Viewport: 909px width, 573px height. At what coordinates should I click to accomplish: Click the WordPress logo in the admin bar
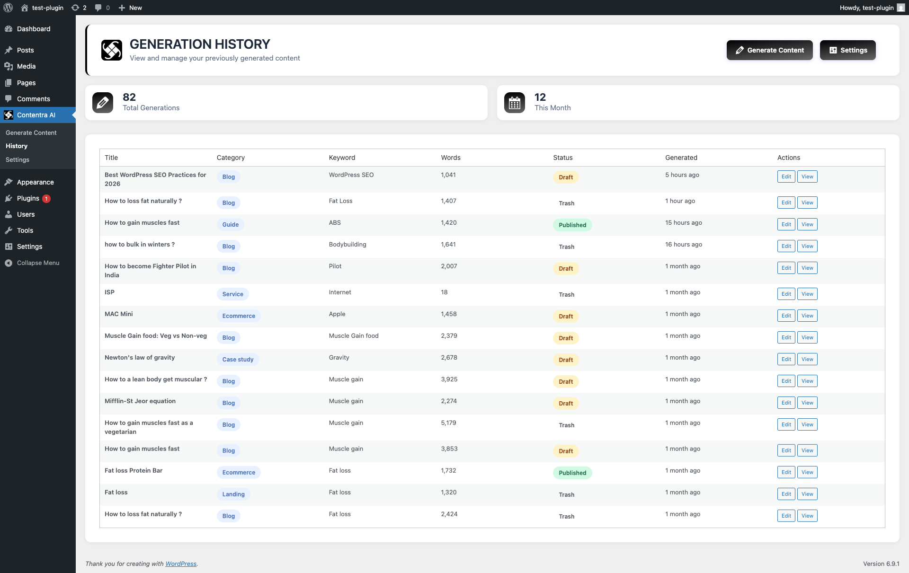point(8,8)
